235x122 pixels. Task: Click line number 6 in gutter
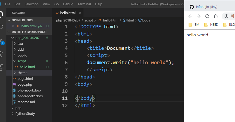(66, 63)
